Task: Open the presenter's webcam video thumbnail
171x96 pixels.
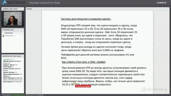Action: 13,19
